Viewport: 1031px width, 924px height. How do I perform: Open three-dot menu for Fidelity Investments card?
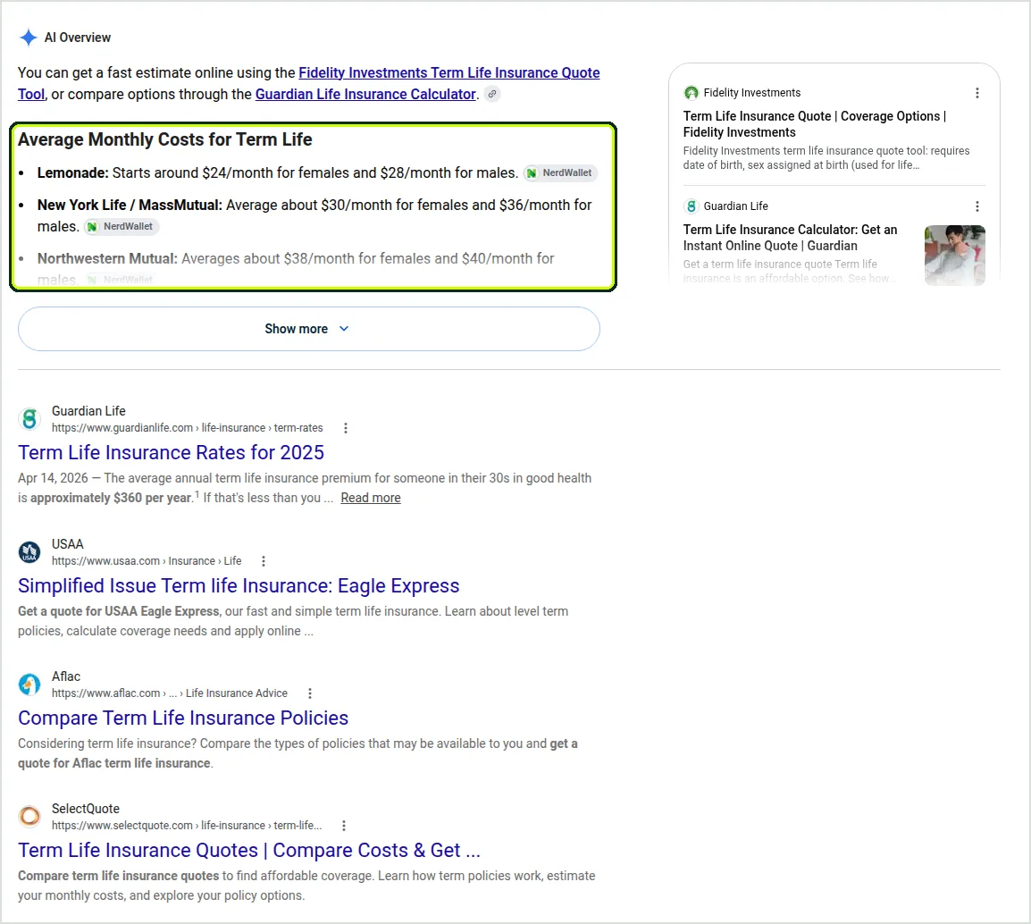(x=977, y=93)
